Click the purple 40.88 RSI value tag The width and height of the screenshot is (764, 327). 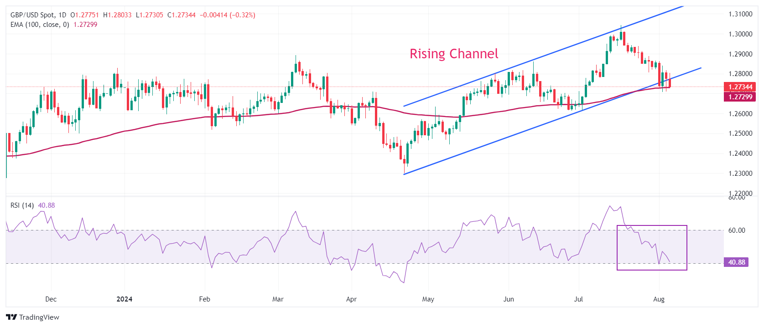(736, 262)
